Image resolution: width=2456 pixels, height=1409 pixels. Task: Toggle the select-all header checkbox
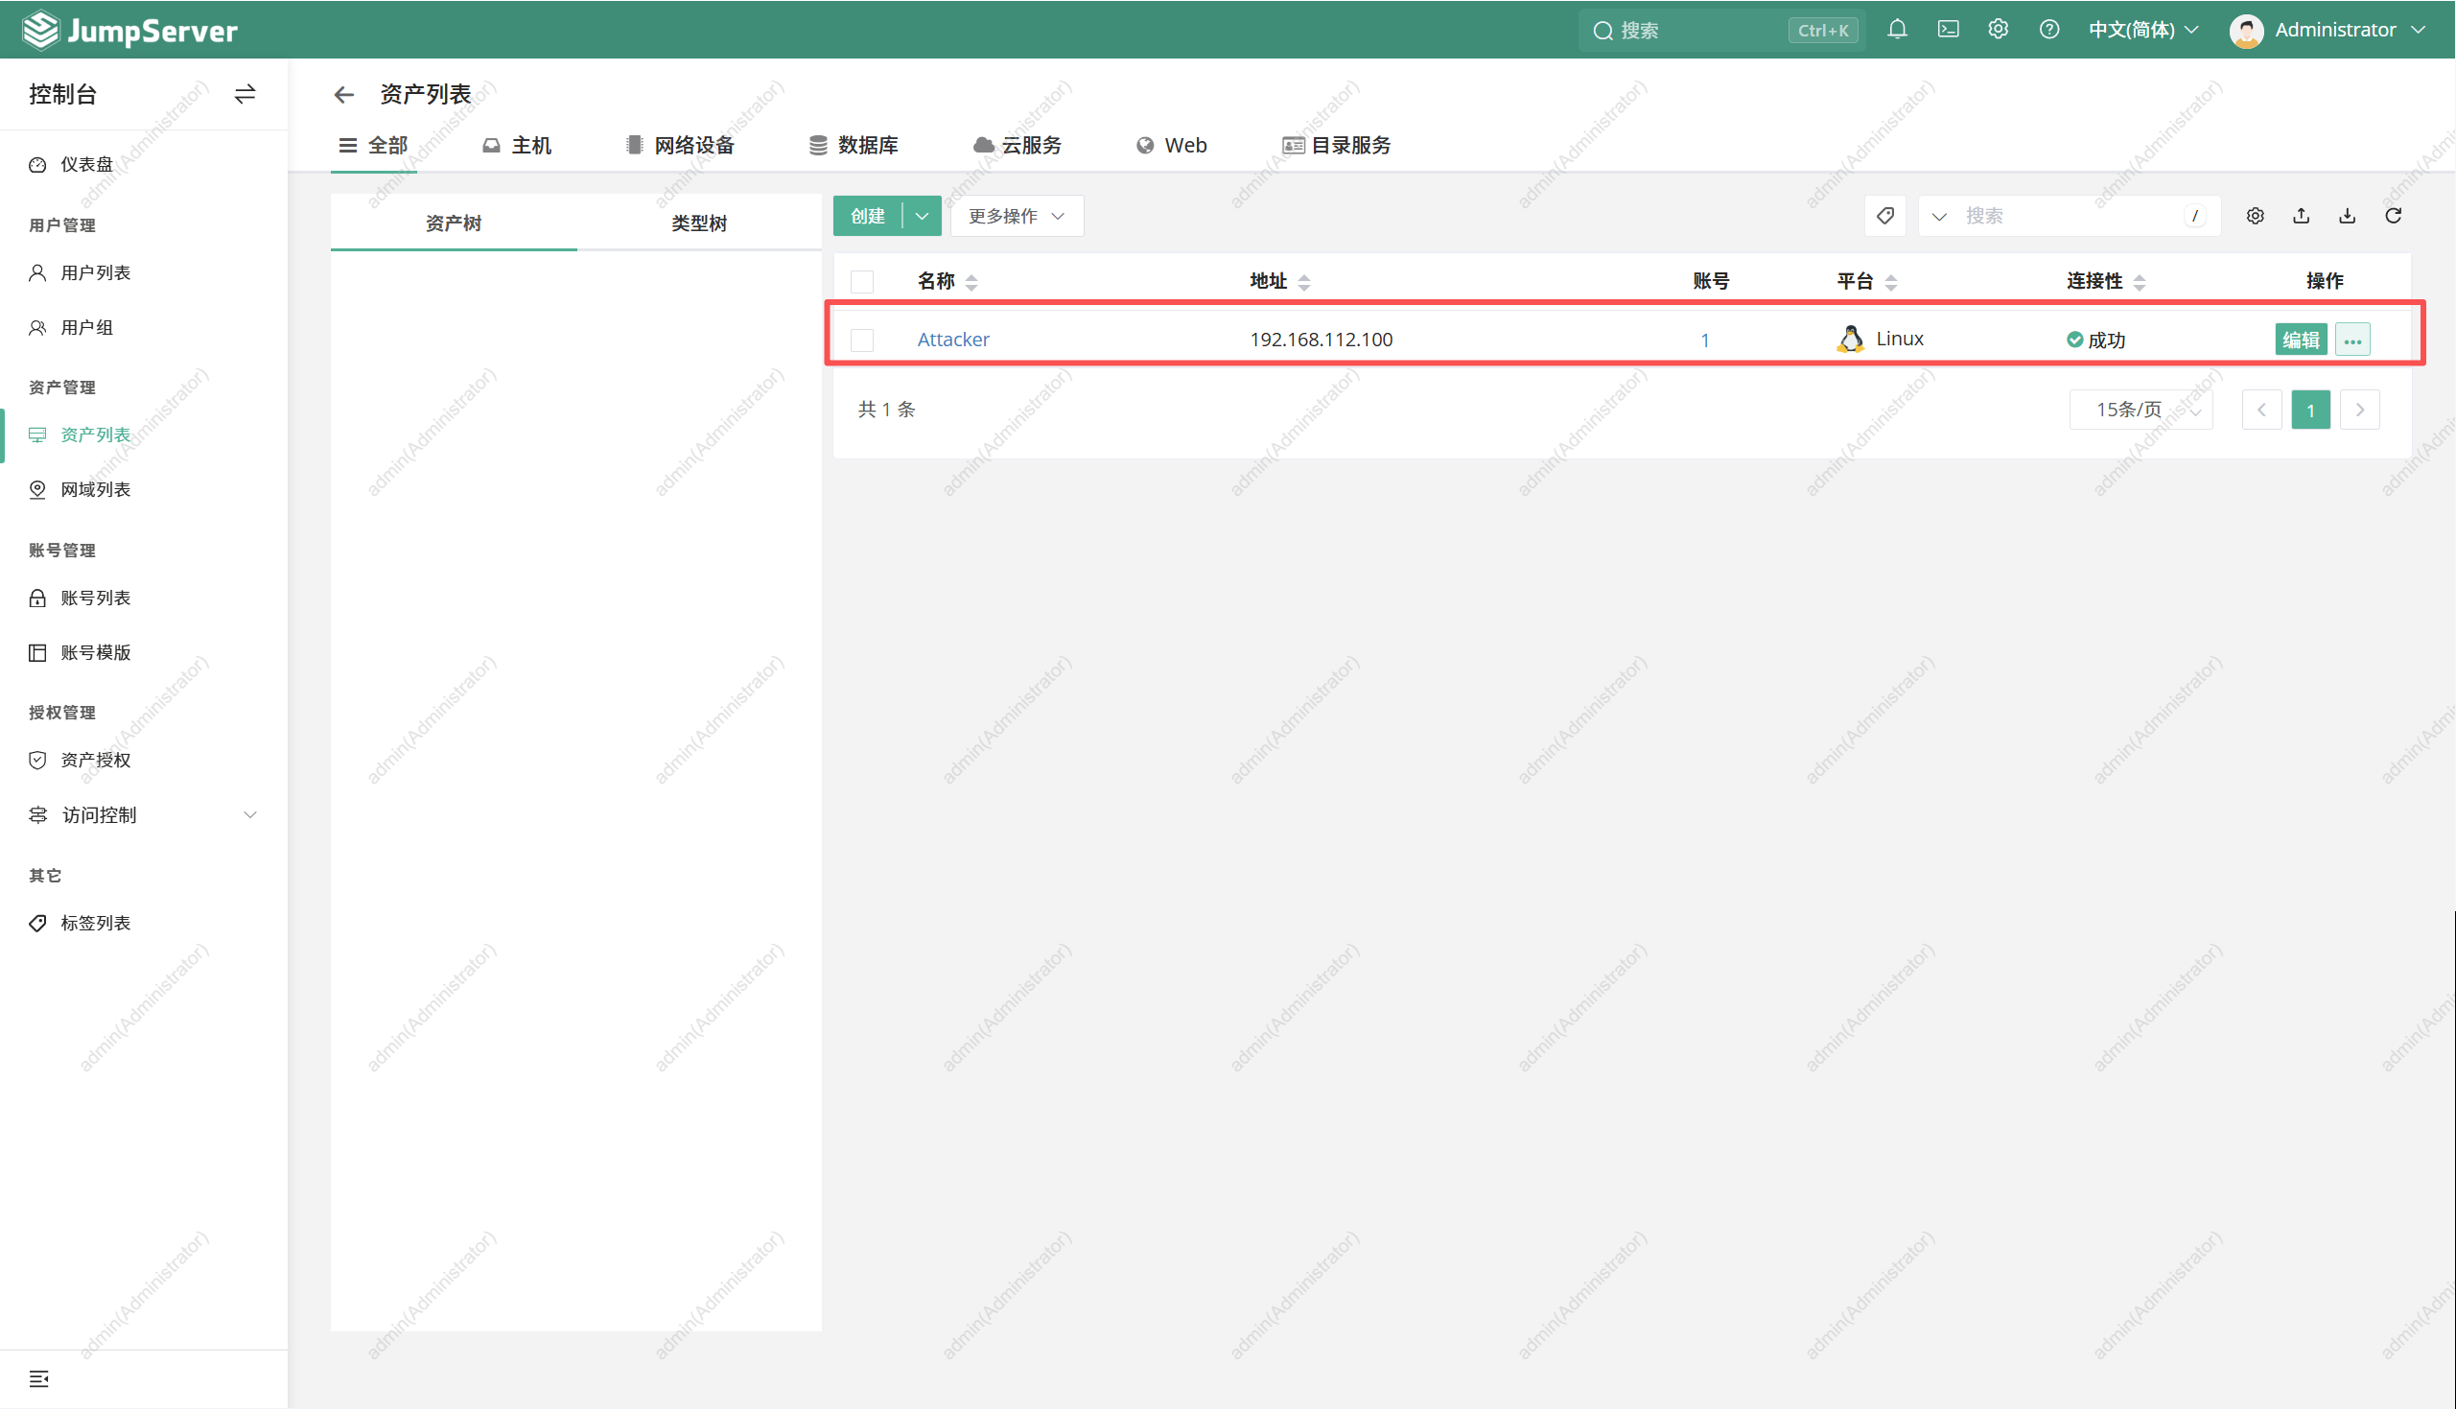point(862,282)
